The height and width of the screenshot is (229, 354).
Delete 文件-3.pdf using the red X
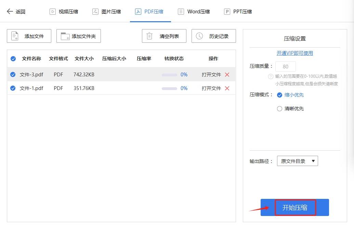tap(227, 74)
